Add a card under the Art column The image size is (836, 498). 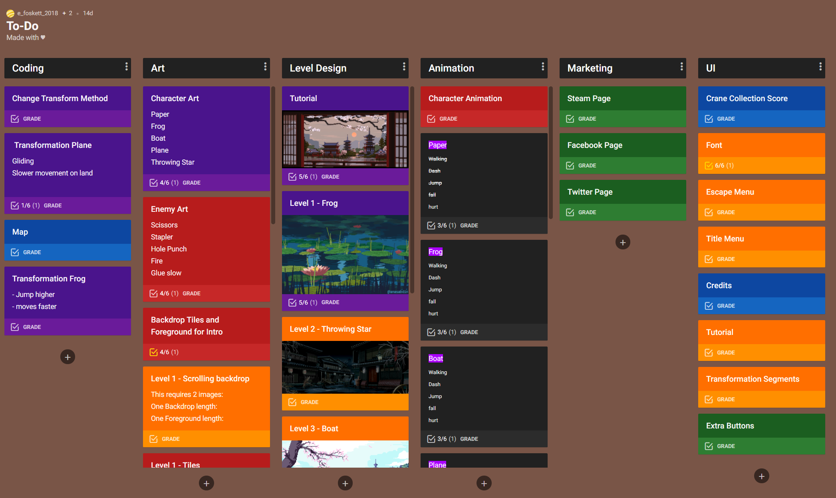206,483
